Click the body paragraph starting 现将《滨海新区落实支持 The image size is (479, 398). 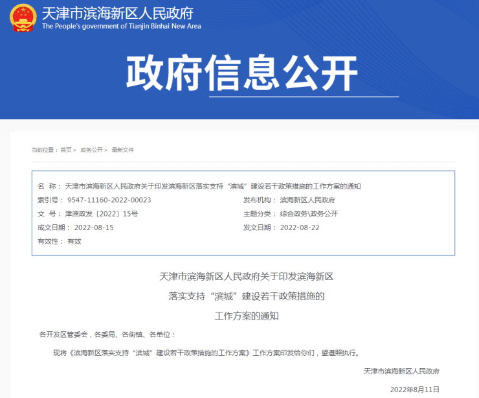point(207,353)
